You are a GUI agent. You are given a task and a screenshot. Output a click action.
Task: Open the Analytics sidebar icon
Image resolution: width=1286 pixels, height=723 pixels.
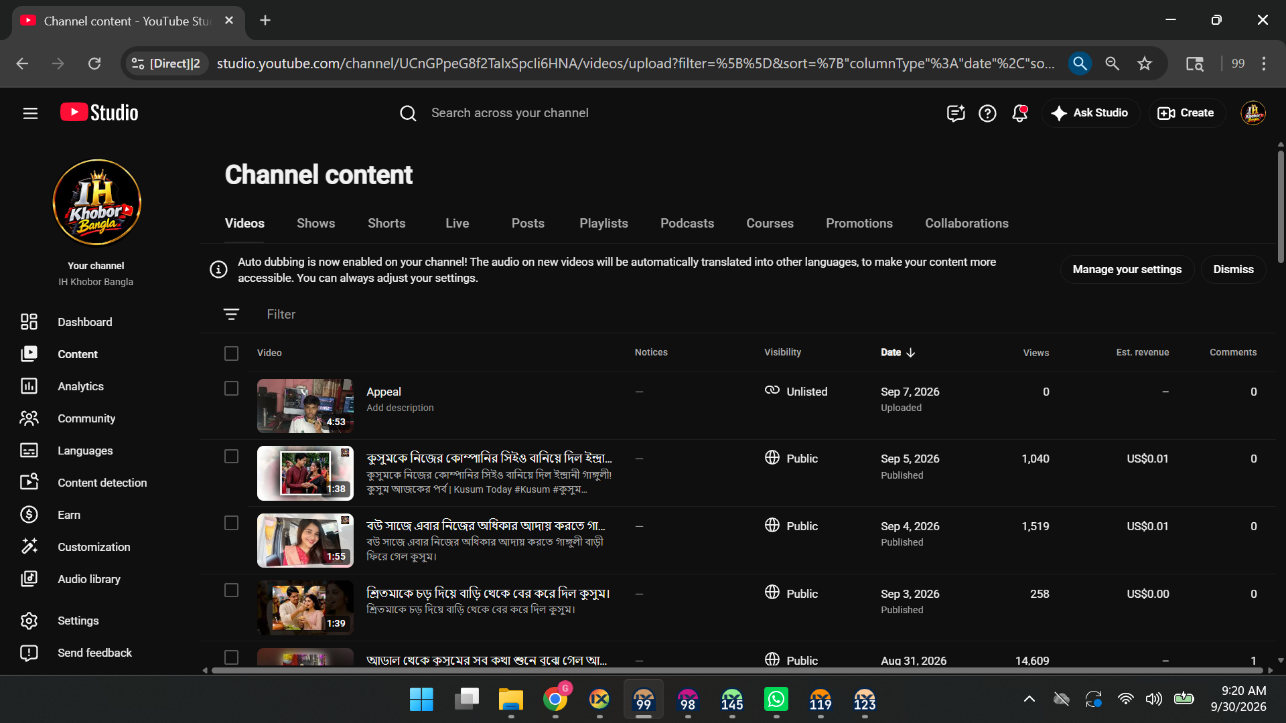coord(29,386)
